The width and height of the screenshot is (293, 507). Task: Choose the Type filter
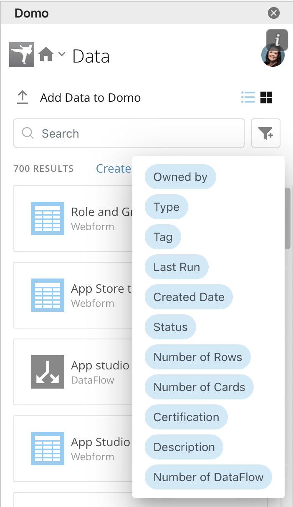point(167,207)
